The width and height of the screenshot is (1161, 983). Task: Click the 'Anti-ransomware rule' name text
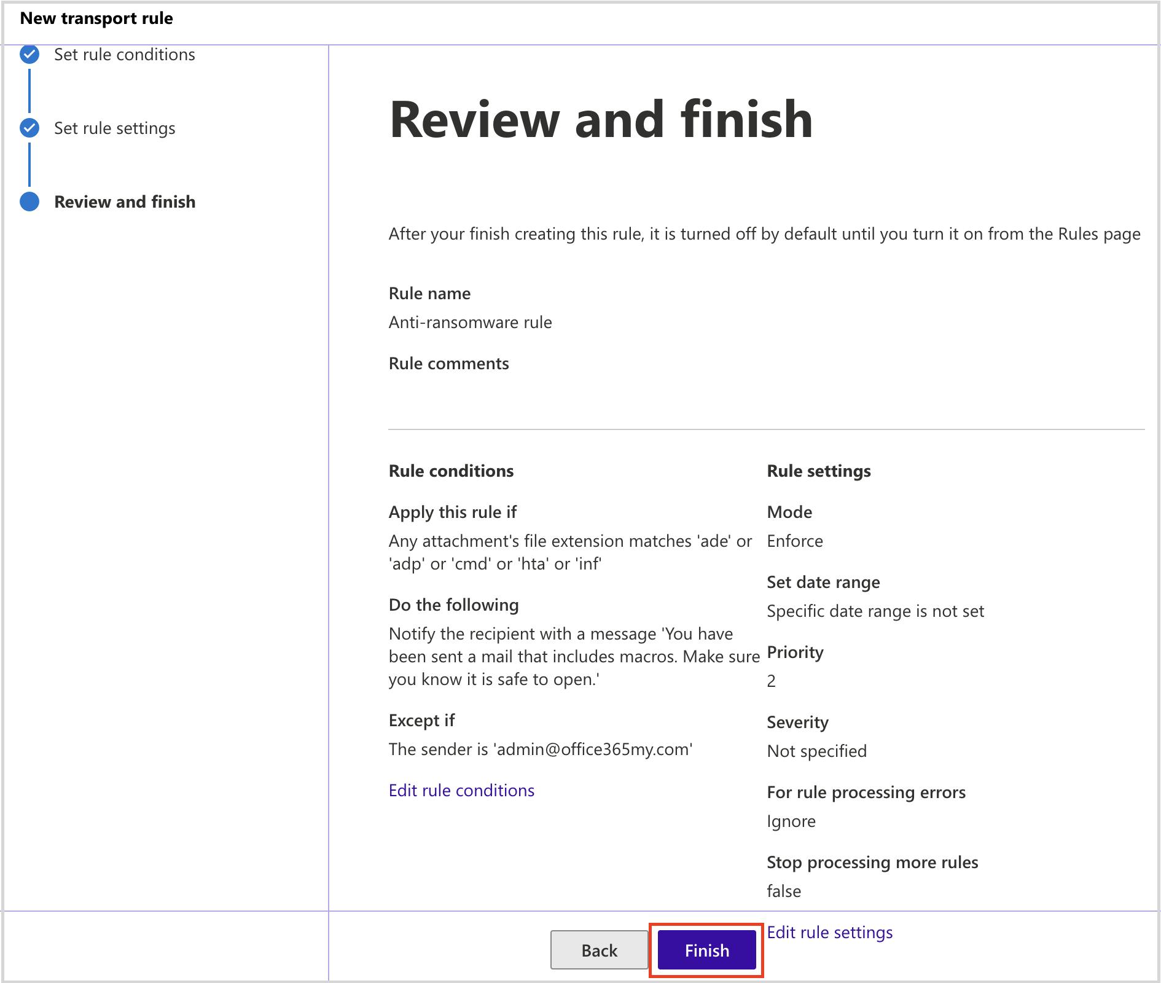(x=470, y=323)
